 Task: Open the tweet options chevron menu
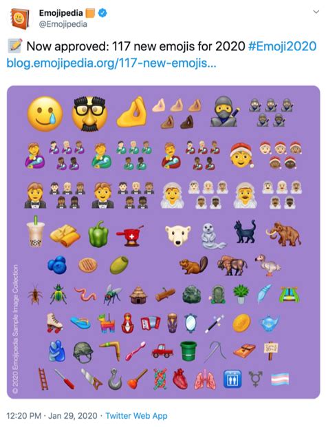pyautogui.click(x=316, y=12)
